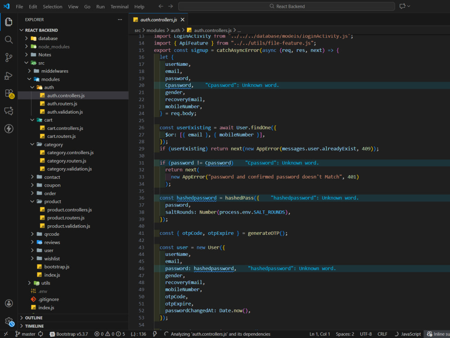Screen dimensions: 450x338
Task: Open the Accounts menu icon
Action: (x=9, y=303)
